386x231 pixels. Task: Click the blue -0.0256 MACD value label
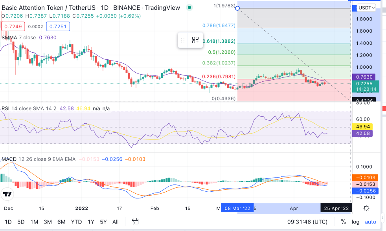(365, 191)
